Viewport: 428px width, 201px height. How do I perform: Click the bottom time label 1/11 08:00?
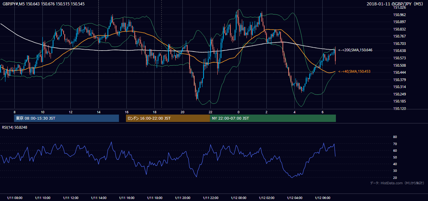14,198
